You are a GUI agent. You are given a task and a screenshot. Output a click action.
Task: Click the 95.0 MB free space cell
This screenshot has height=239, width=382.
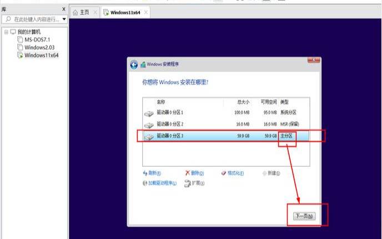(x=270, y=113)
